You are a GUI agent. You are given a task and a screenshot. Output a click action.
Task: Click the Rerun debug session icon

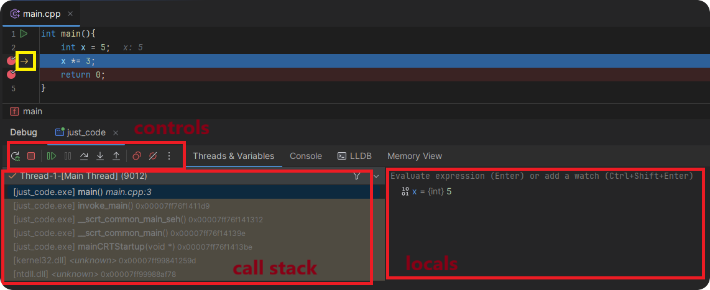pyautogui.click(x=16, y=156)
